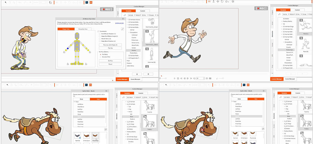Step to next frame below the running cowboy
Image resolution: width=313 pixels, height=144 pixels.
188,78
